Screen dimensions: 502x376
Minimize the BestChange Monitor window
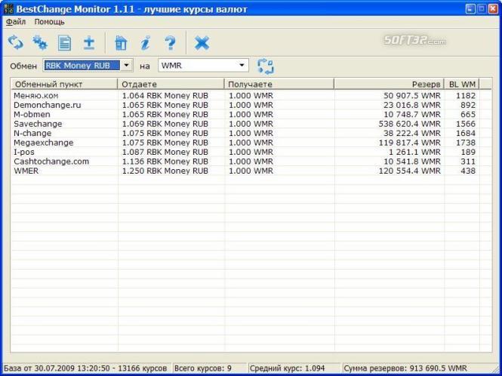coord(470,8)
